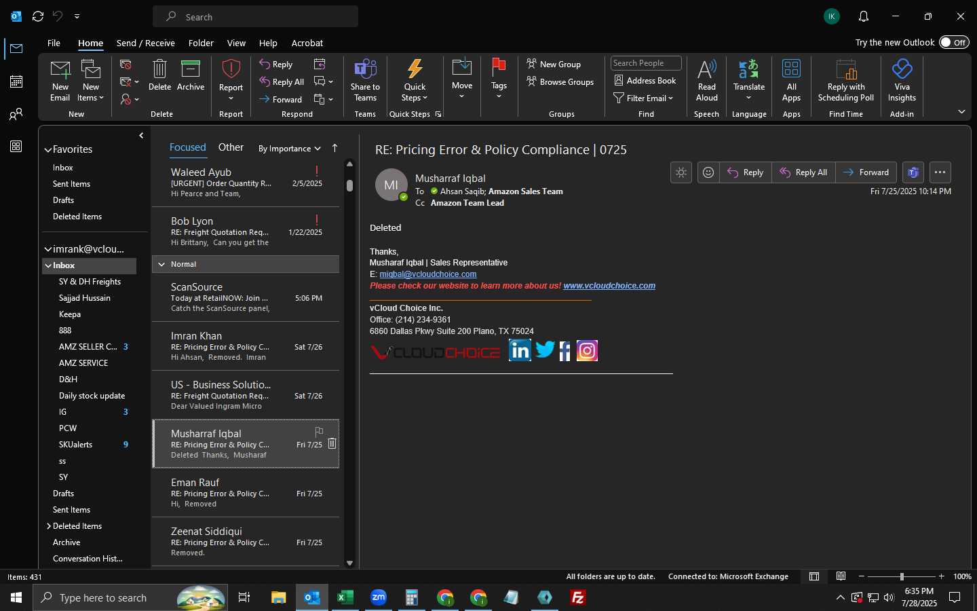Open FileZilla from the taskbar

(x=578, y=597)
